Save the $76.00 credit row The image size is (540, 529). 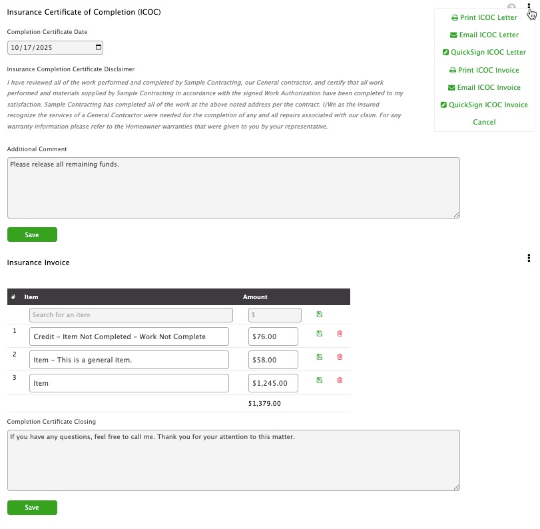[x=319, y=334]
